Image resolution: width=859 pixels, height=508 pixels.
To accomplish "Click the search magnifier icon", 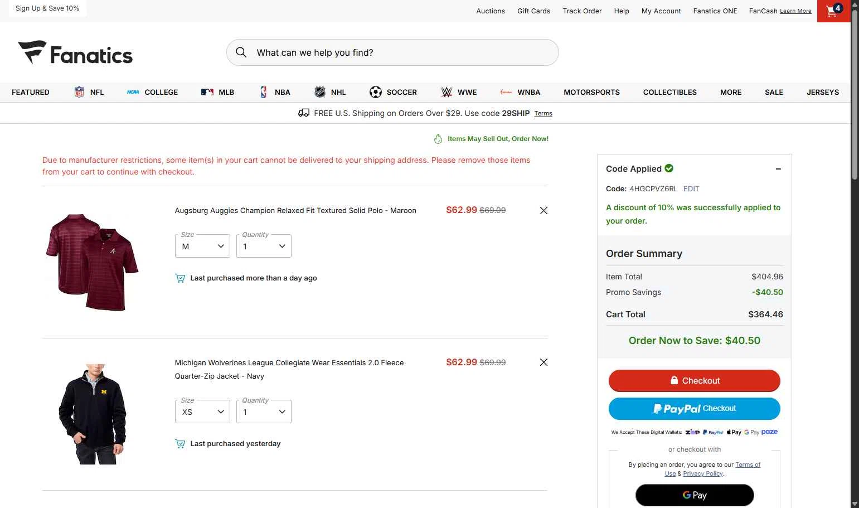I will (x=241, y=52).
